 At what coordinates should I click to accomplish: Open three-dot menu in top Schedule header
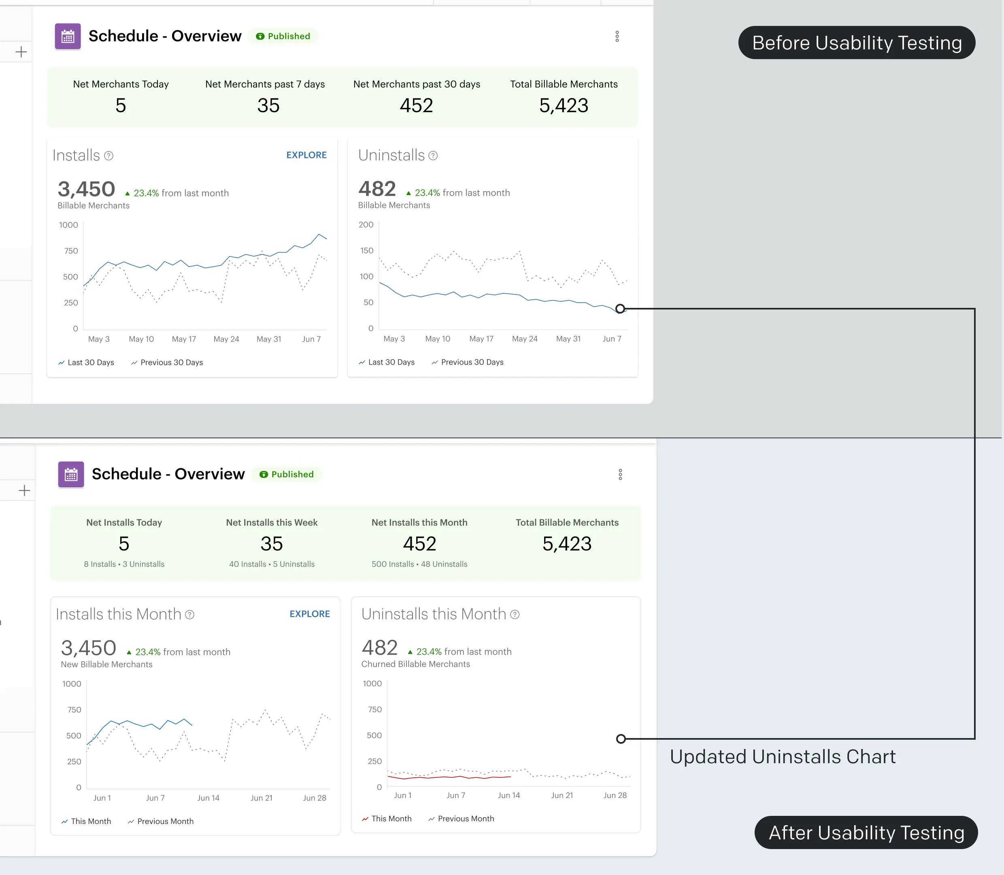(617, 36)
